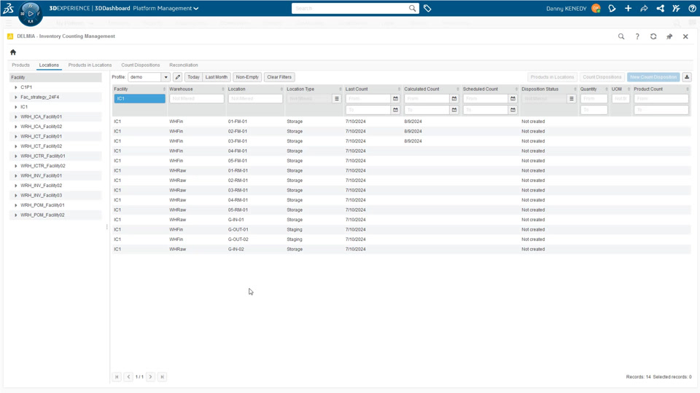Focus the top Search field

(x=351, y=8)
